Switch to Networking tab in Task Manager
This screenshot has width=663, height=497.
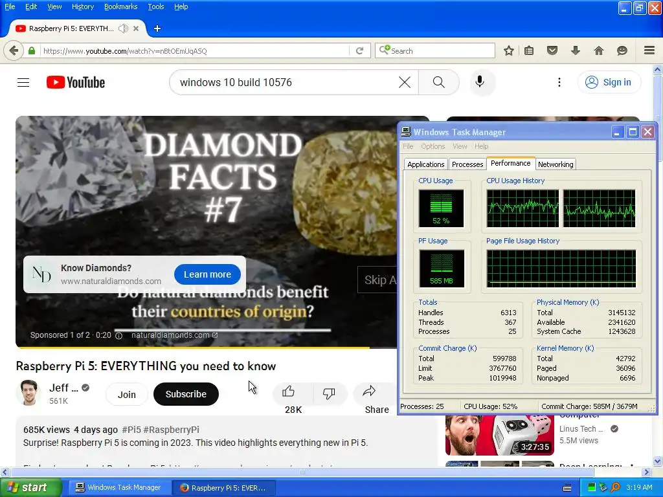(x=556, y=164)
